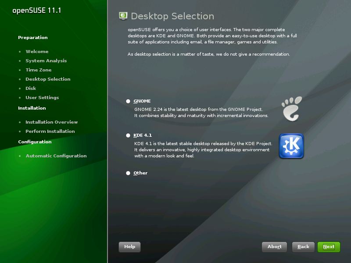The height and width of the screenshot is (263, 351).
Task: Click Installation Overview in sidebar
Action: [x=51, y=122]
